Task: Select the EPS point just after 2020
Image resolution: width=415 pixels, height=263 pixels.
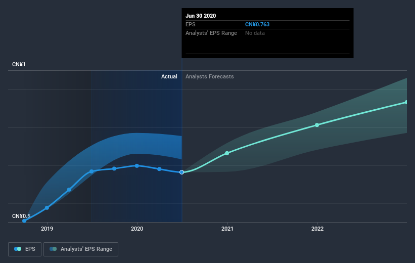Action: click(x=159, y=169)
